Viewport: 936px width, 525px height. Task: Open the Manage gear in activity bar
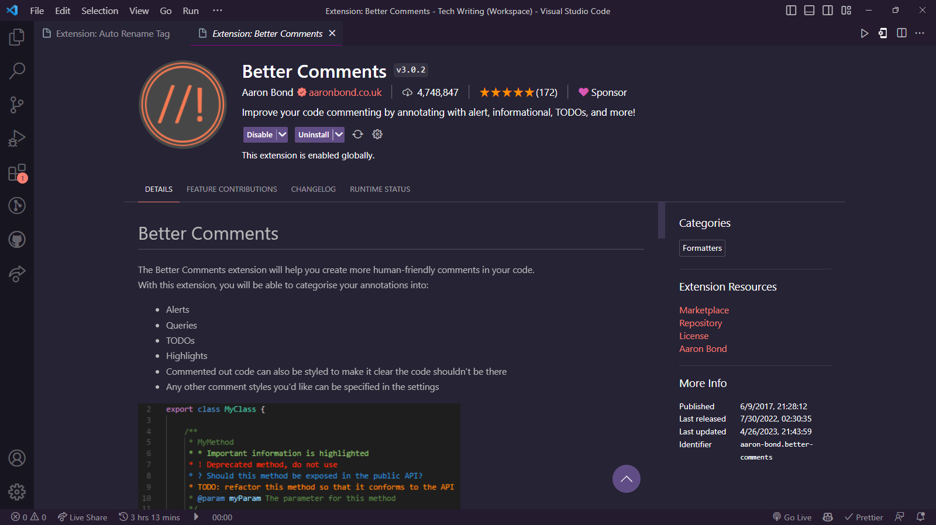coord(17,492)
